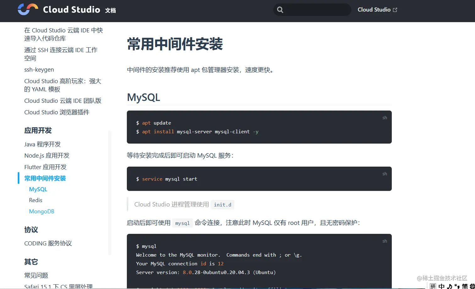Open Cloud Studio 高阶玩家 YAML 模板 page
Viewport: 475px width, 289px height.
pos(63,85)
